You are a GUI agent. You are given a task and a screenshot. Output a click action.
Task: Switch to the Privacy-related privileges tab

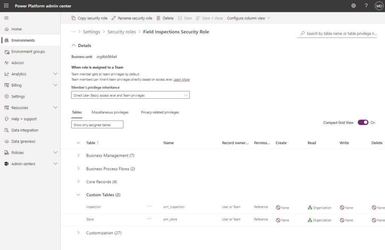click(x=160, y=112)
